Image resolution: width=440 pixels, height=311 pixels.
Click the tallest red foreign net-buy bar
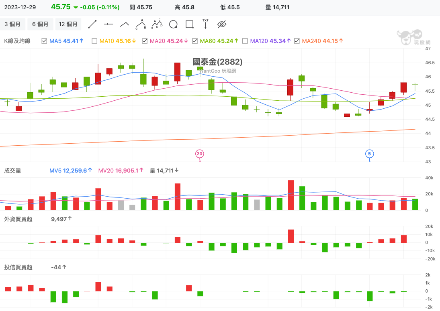tap(291, 236)
